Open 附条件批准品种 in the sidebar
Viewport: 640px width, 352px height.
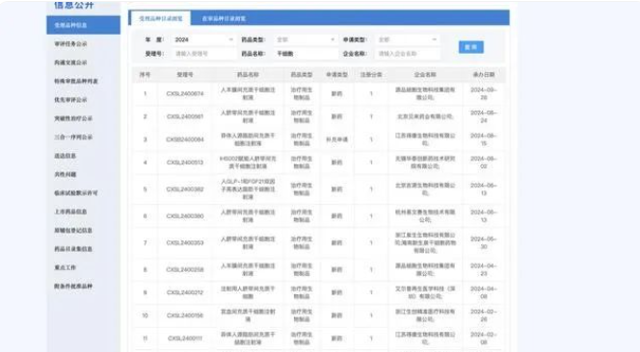pos(73,286)
